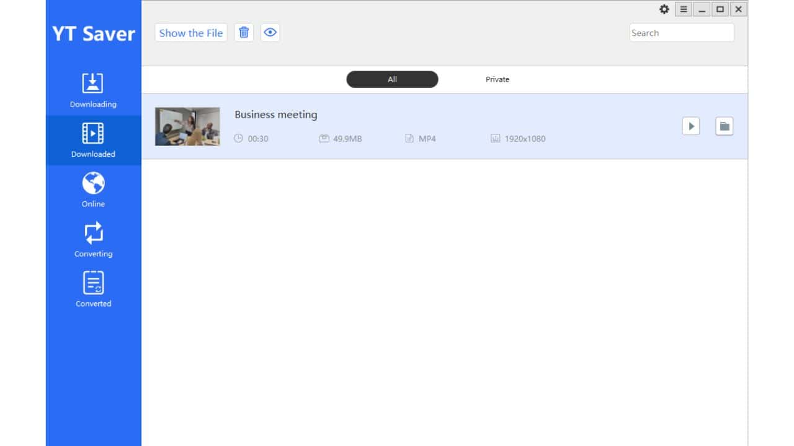Go to the Converting section
The height and width of the screenshot is (446, 794).
[x=92, y=239]
